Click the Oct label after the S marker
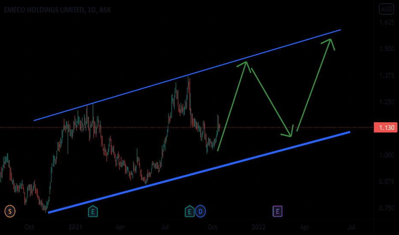The height and width of the screenshot is (235, 399). tap(29, 227)
